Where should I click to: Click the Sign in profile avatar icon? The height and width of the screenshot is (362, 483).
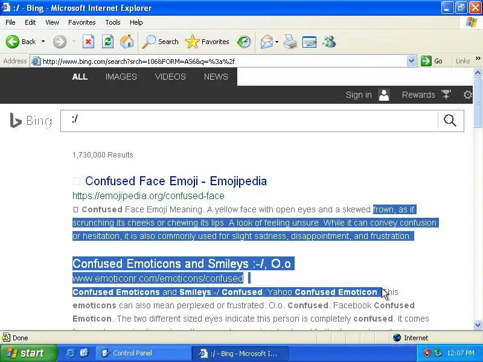[x=384, y=95]
